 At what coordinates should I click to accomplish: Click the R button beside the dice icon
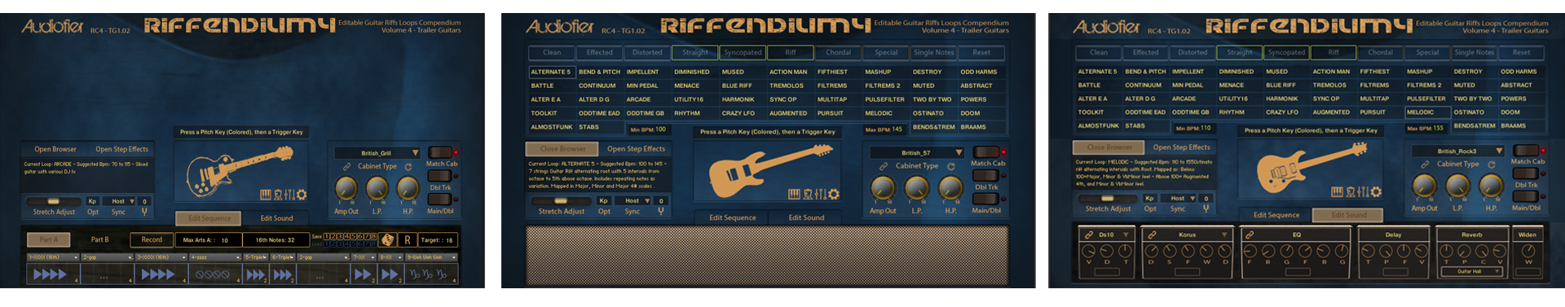(408, 240)
